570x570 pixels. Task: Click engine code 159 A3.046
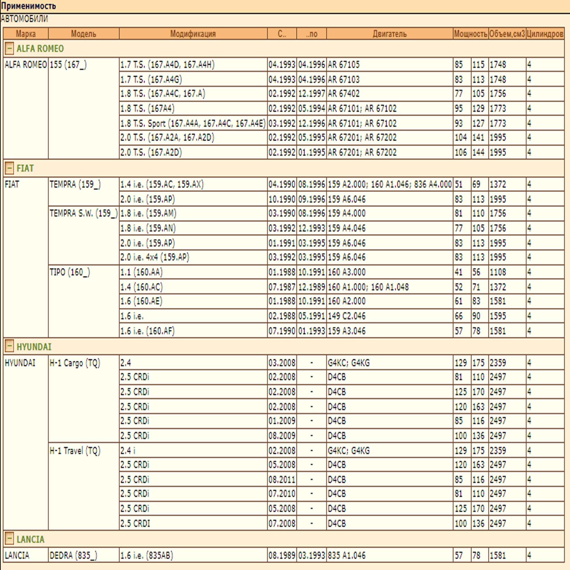(x=347, y=331)
